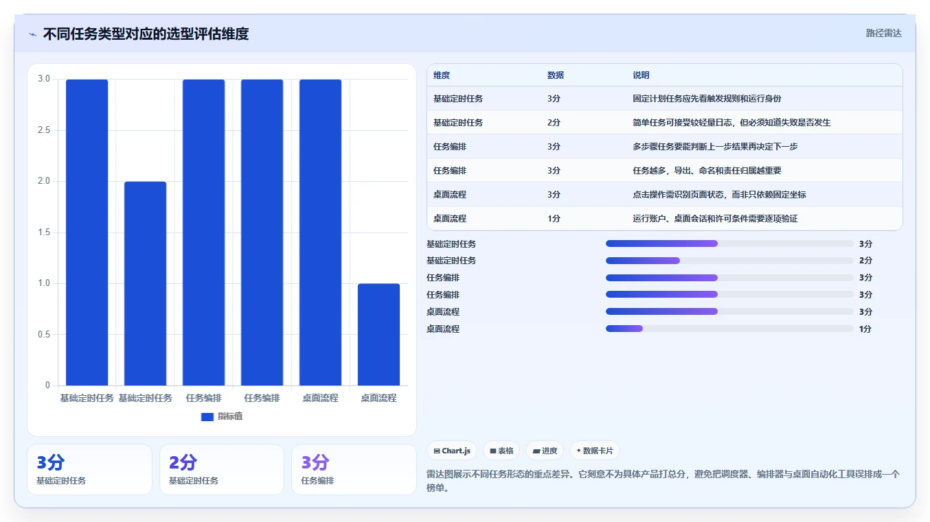Screen dimensions: 930x522
Task: Click the 桌面流程 progress bar showing 3分
Action: pyautogui.click(x=729, y=311)
